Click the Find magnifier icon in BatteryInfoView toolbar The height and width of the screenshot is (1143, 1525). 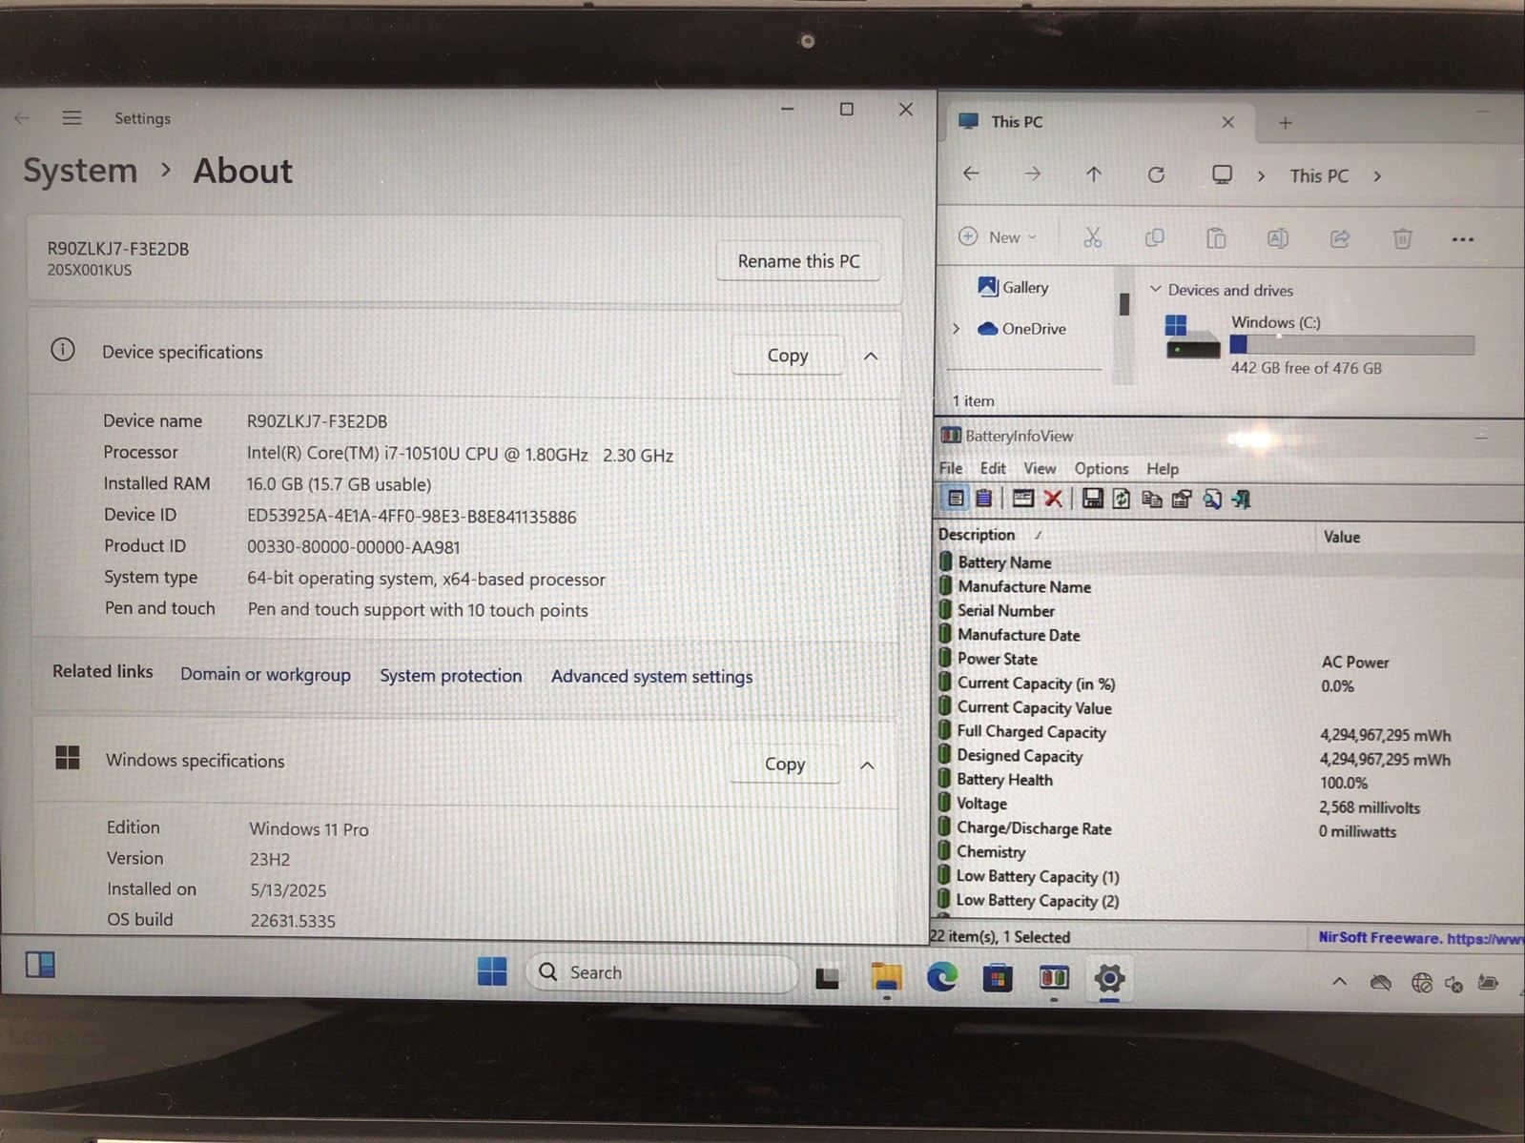pyautogui.click(x=1212, y=499)
